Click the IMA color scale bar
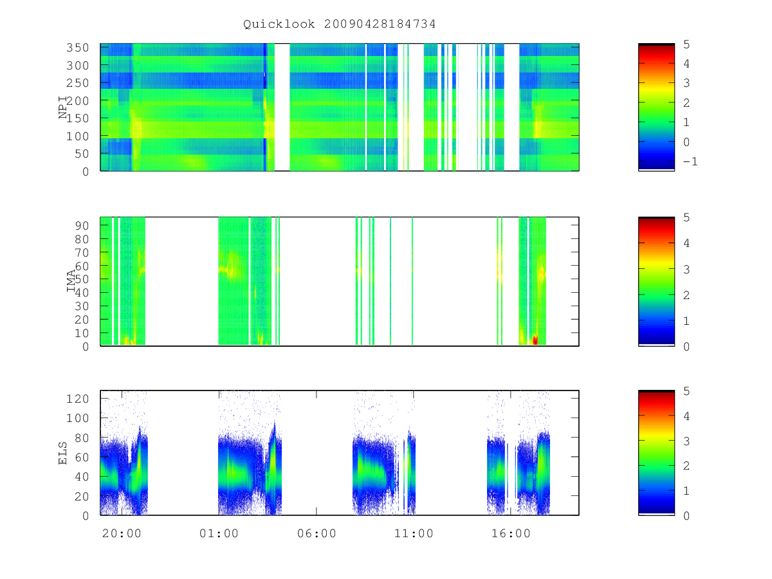The image size is (772, 579). (x=656, y=282)
